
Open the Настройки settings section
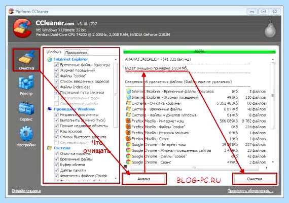(26, 137)
